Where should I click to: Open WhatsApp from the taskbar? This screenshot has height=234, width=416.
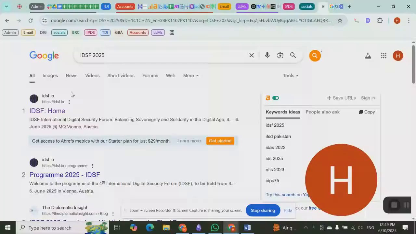215,227
